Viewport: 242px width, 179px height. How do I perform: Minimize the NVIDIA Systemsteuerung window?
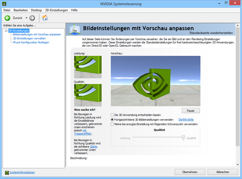tap(219, 3)
